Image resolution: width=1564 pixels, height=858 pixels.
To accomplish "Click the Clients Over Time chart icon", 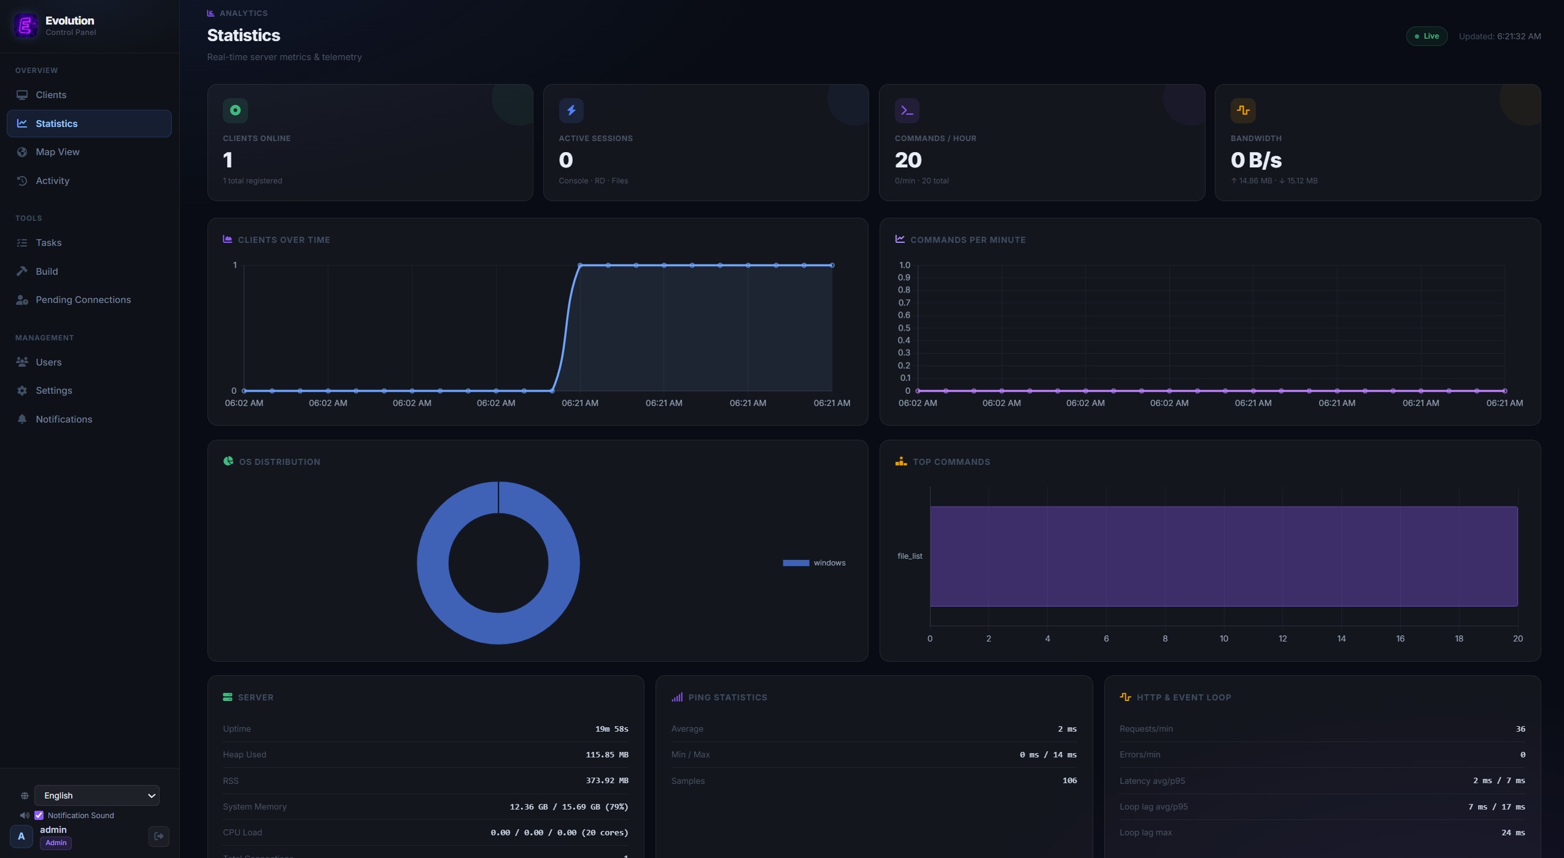I will 227,239.
